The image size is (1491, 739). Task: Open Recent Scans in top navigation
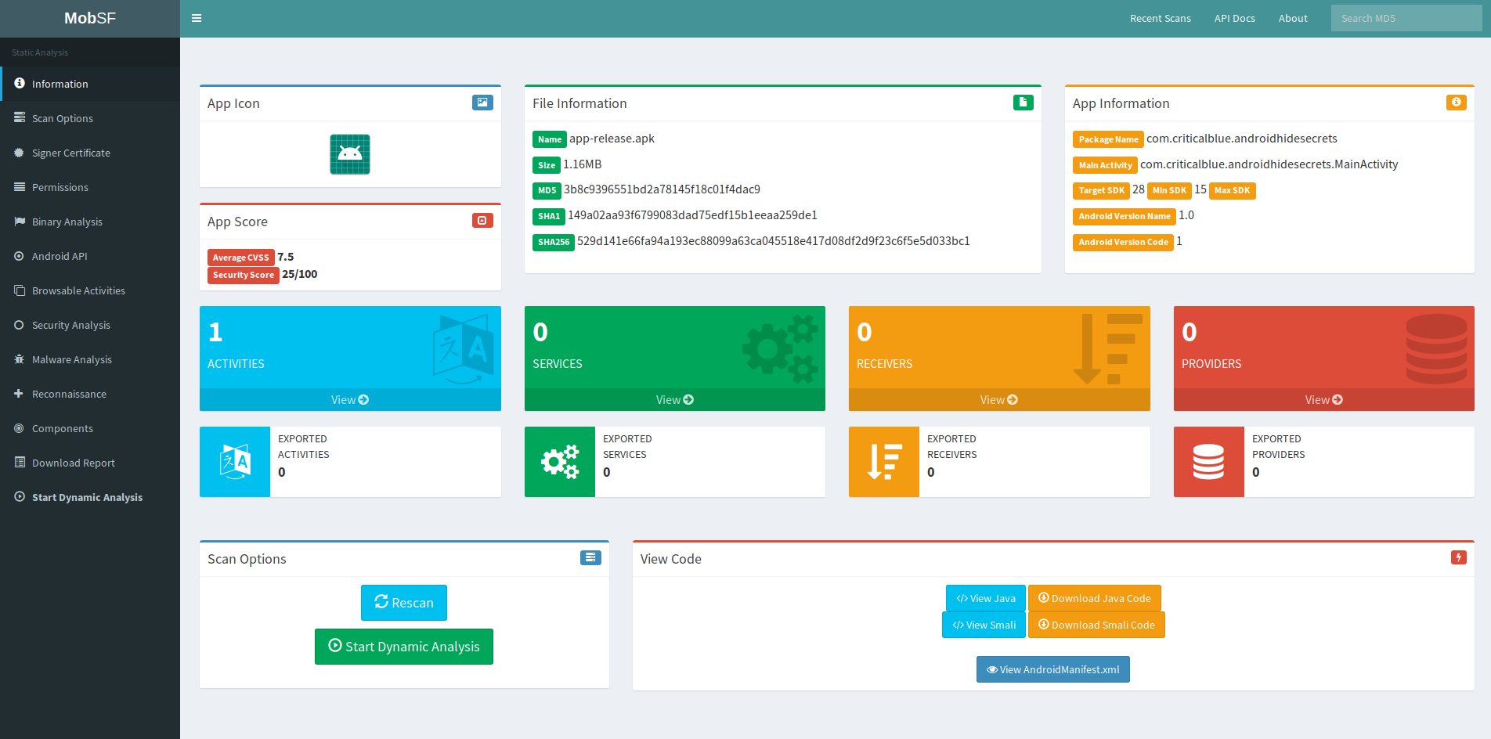click(x=1160, y=19)
